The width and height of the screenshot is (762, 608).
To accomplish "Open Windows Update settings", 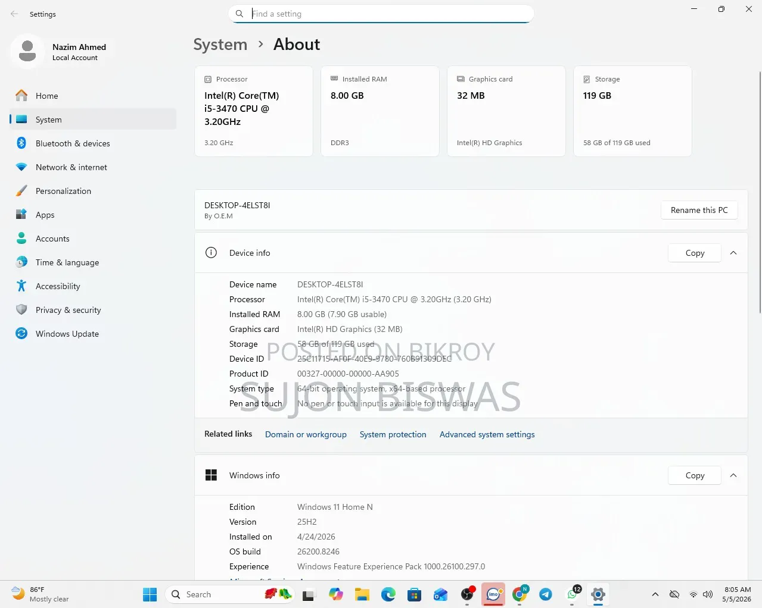I will (93, 334).
